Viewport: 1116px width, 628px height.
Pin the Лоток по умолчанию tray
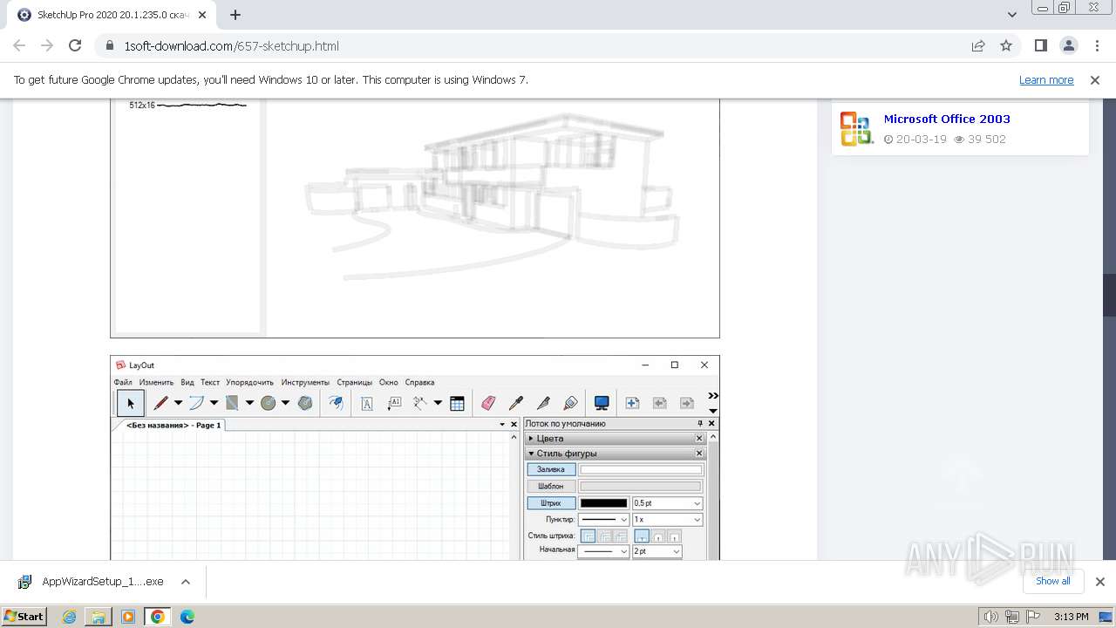point(699,424)
